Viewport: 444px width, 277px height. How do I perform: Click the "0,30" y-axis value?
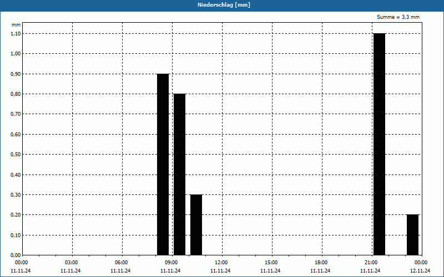click(16, 195)
